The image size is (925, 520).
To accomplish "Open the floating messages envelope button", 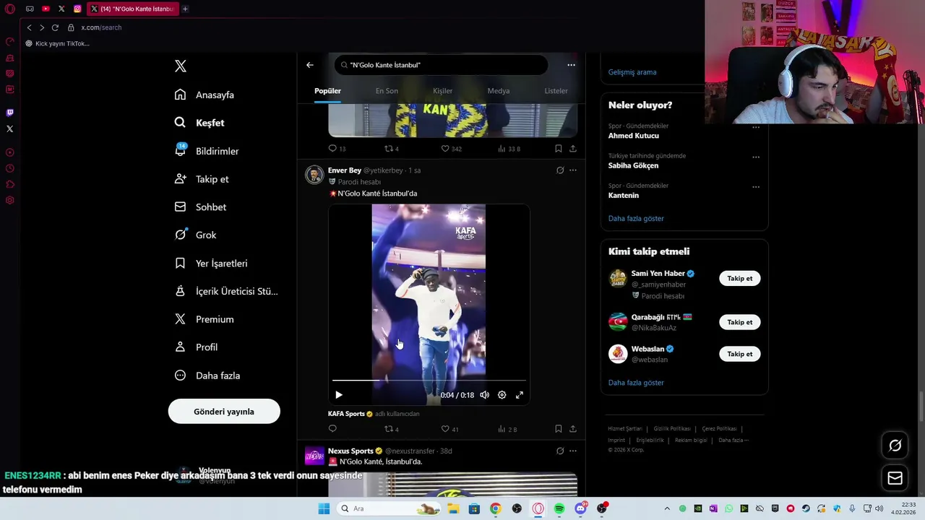I will [895, 478].
